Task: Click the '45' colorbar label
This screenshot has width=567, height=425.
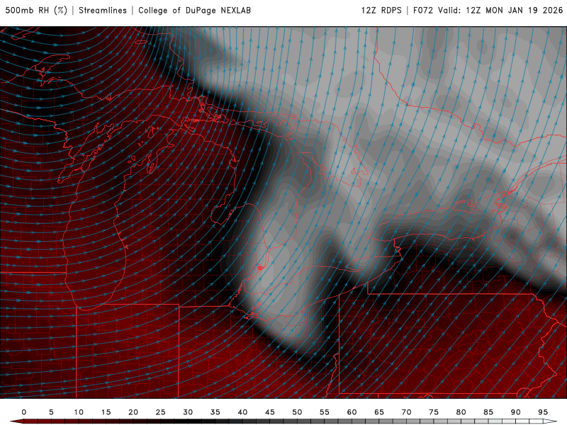Action: (270, 412)
